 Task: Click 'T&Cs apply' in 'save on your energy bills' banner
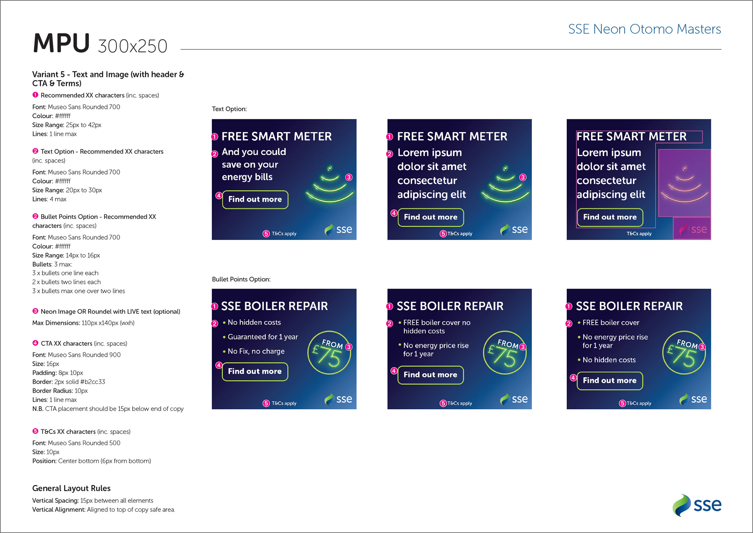pyautogui.click(x=284, y=234)
